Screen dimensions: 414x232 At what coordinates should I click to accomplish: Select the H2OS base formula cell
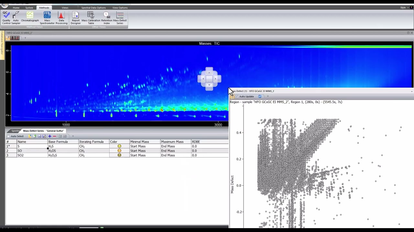(x=63, y=151)
